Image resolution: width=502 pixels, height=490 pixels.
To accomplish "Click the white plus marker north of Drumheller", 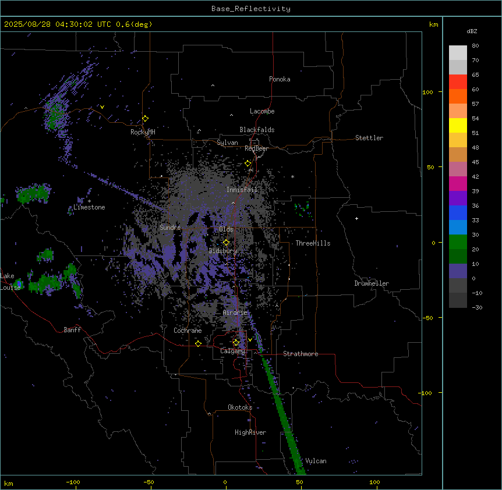I will click(x=356, y=218).
